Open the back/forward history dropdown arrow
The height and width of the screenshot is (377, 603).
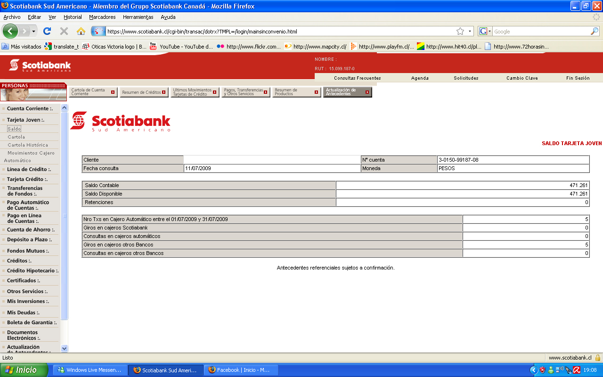33,32
